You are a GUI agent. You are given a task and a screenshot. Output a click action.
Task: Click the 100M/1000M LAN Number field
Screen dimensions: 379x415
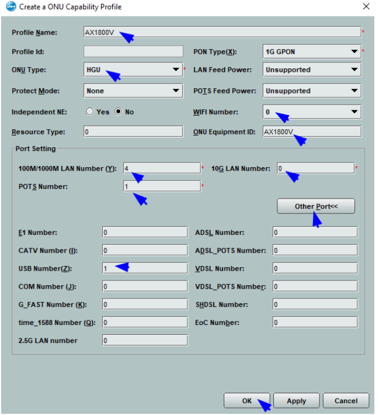[162, 168]
